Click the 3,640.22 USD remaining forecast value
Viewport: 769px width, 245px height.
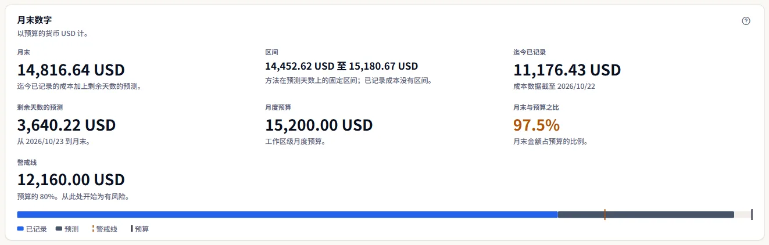point(67,125)
